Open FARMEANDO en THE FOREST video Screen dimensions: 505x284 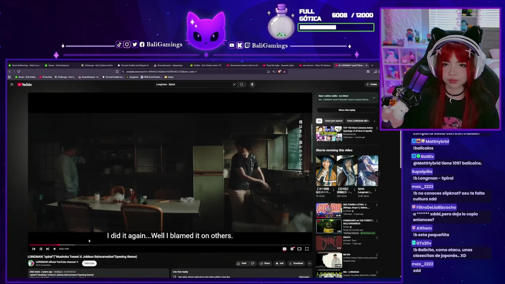(329, 226)
